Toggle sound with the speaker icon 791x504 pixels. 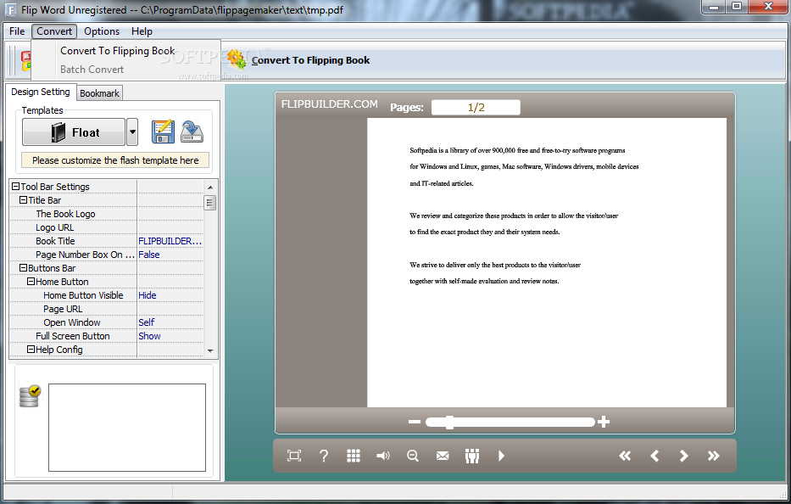coord(383,456)
